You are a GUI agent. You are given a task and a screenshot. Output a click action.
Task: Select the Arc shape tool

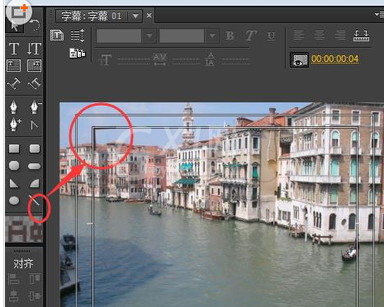35,183
